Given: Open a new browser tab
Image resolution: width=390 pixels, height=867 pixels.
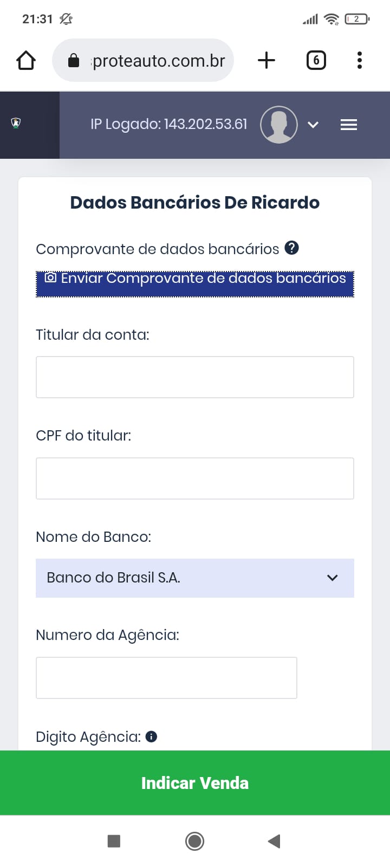Looking at the screenshot, I should click(266, 60).
